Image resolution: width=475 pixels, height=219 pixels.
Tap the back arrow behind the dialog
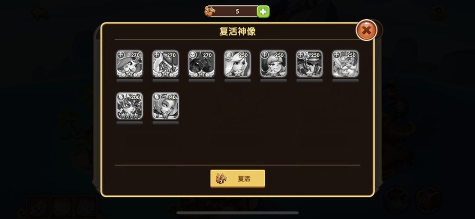click(x=40, y=13)
